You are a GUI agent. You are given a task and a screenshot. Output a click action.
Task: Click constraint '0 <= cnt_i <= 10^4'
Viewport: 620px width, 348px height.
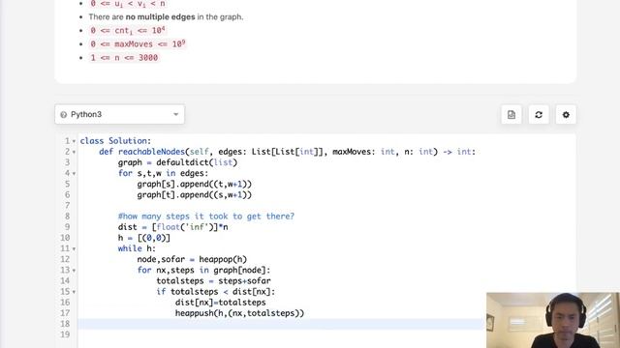[x=128, y=30]
